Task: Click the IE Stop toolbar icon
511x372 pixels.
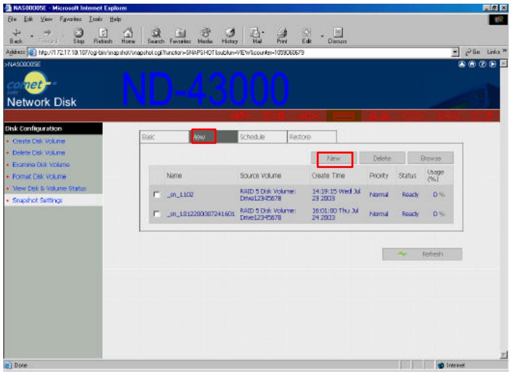Action: [x=79, y=36]
